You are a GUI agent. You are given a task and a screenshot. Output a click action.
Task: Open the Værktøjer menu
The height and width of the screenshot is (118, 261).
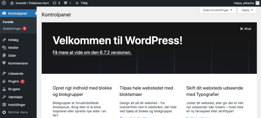(18, 97)
